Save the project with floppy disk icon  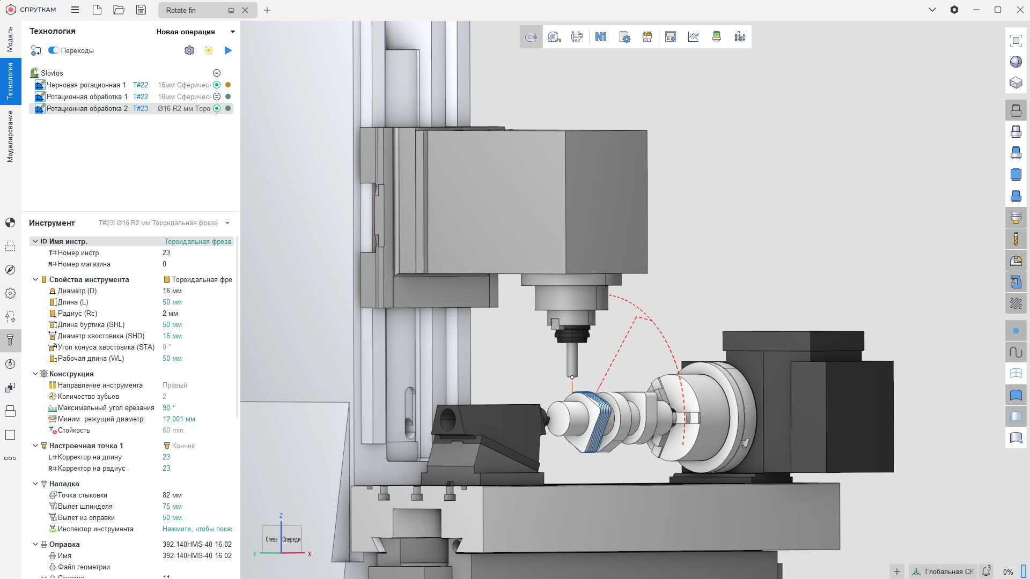pyautogui.click(x=141, y=10)
